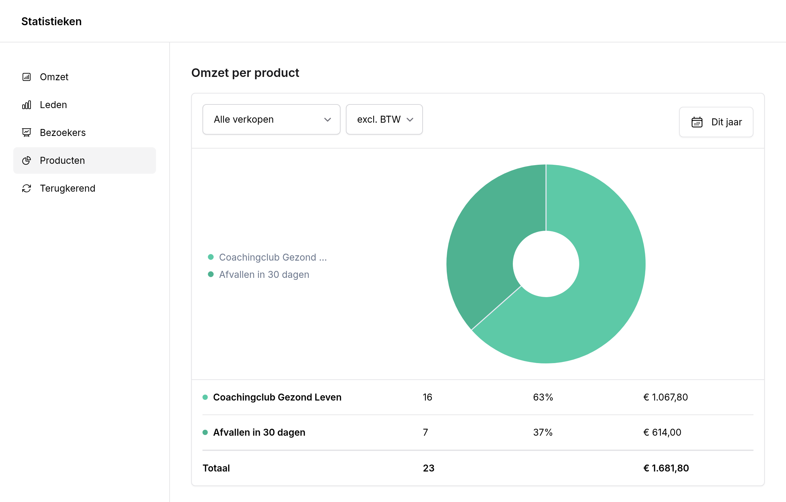Toggle Afvallen in 30 dagen legend entry
This screenshot has height=502, width=786.
click(x=259, y=275)
